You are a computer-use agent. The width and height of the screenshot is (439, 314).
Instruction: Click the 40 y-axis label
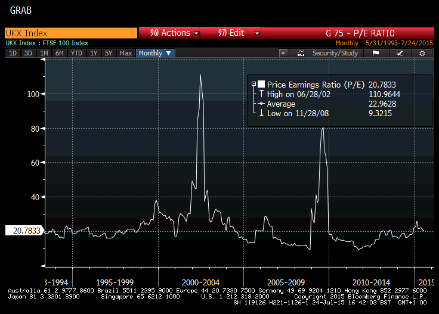pos(35,197)
